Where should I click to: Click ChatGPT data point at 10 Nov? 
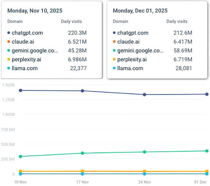20,90
